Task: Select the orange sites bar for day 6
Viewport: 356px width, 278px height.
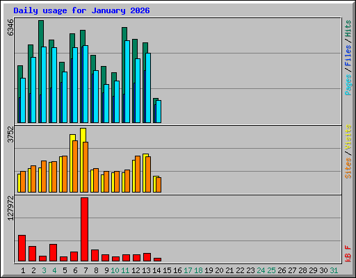Action: tap(75, 166)
